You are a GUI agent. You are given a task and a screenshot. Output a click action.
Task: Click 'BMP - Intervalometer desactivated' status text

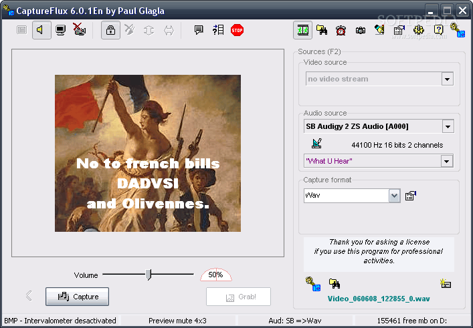point(60,321)
